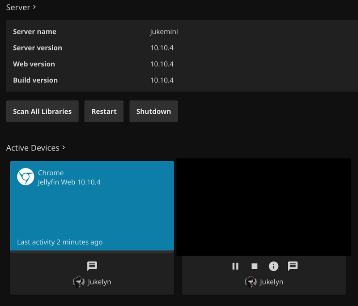Click the Build version value 10.10.4
This screenshot has height=306, width=358.
click(x=162, y=80)
